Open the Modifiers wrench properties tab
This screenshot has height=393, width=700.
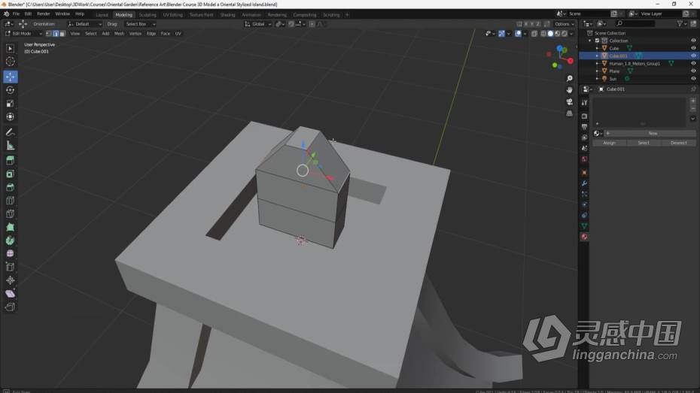tap(584, 183)
